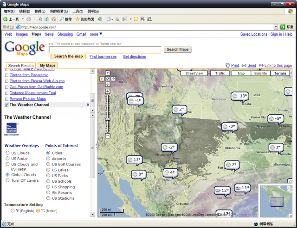This screenshot has height=228, width=297.
Task: Refresh the page with the green refresh icon
Action: (46, 19)
